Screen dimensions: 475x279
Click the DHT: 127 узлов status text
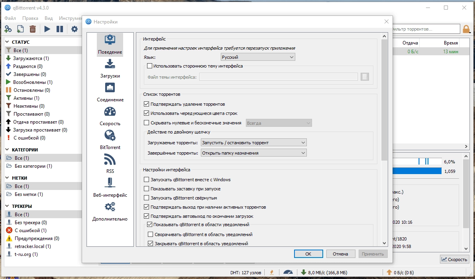pos(246,273)
